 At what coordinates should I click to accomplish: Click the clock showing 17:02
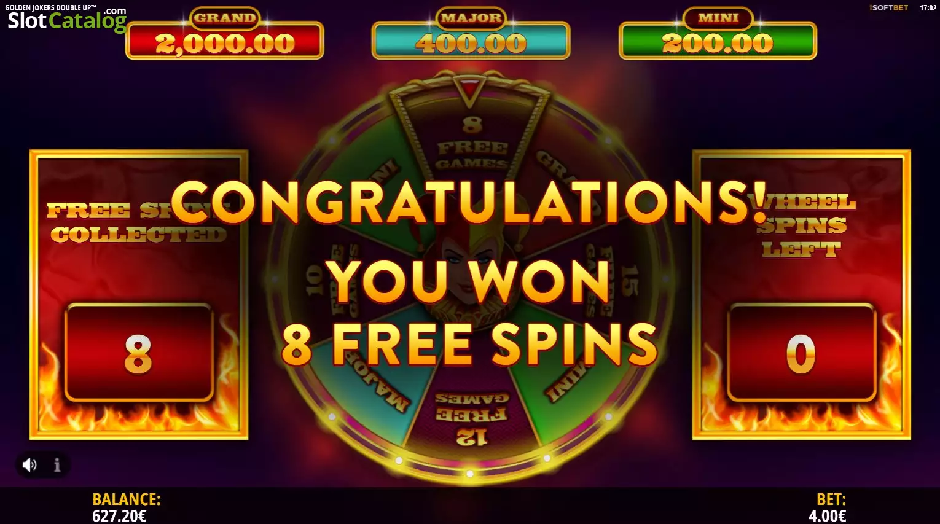coord(928,8)
